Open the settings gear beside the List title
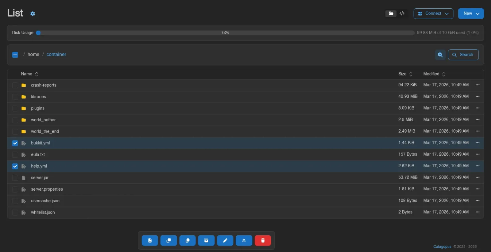Viewport: 491px width, 252px height. (x=33, y=14)
